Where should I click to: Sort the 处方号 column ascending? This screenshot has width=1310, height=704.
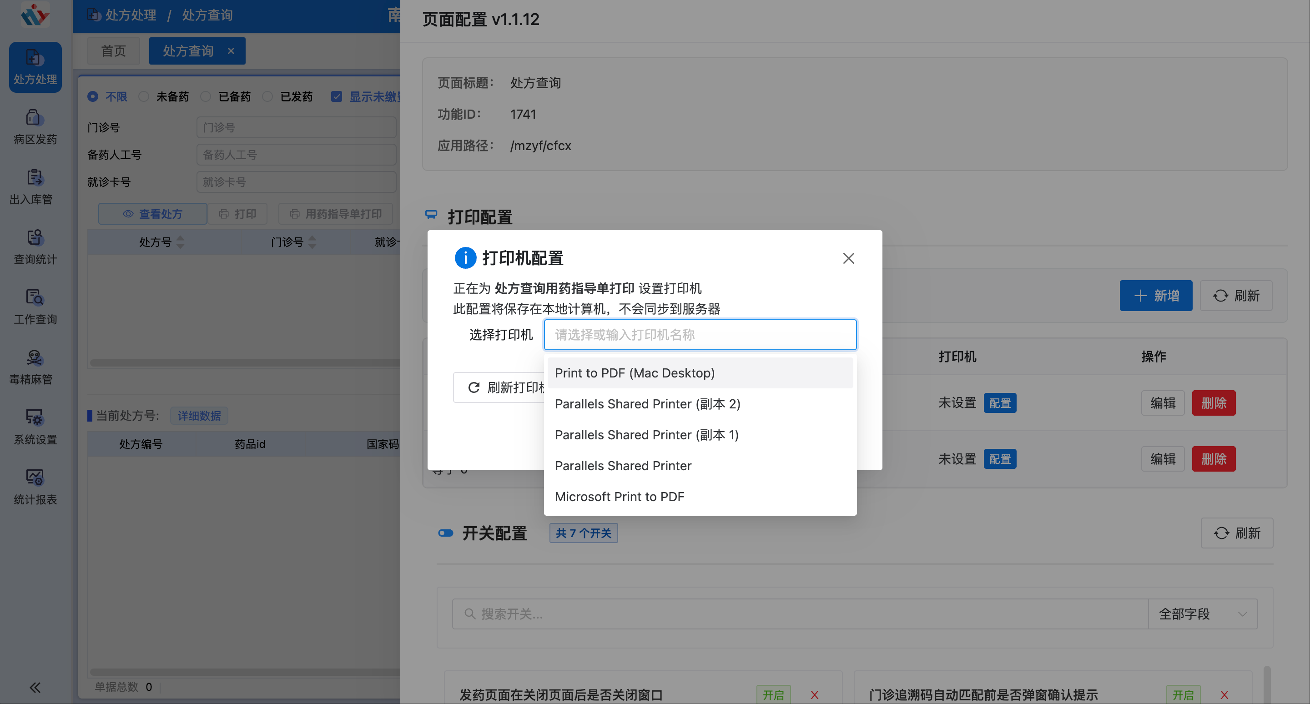coord(180,239)
